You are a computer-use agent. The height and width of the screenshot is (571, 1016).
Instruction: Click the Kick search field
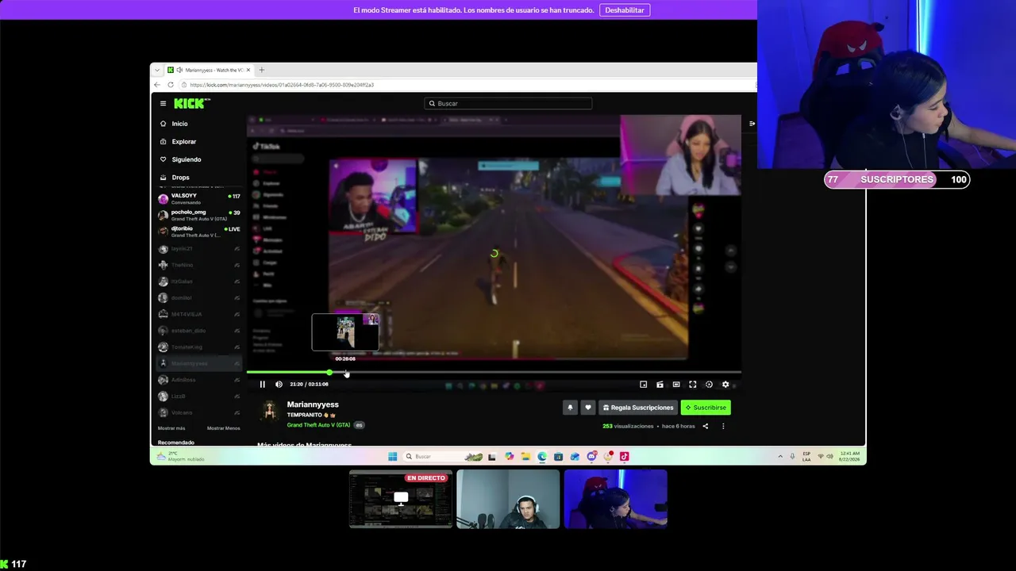point(509,103)
